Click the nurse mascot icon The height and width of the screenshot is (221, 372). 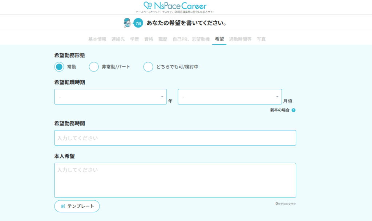coord(127,23)
